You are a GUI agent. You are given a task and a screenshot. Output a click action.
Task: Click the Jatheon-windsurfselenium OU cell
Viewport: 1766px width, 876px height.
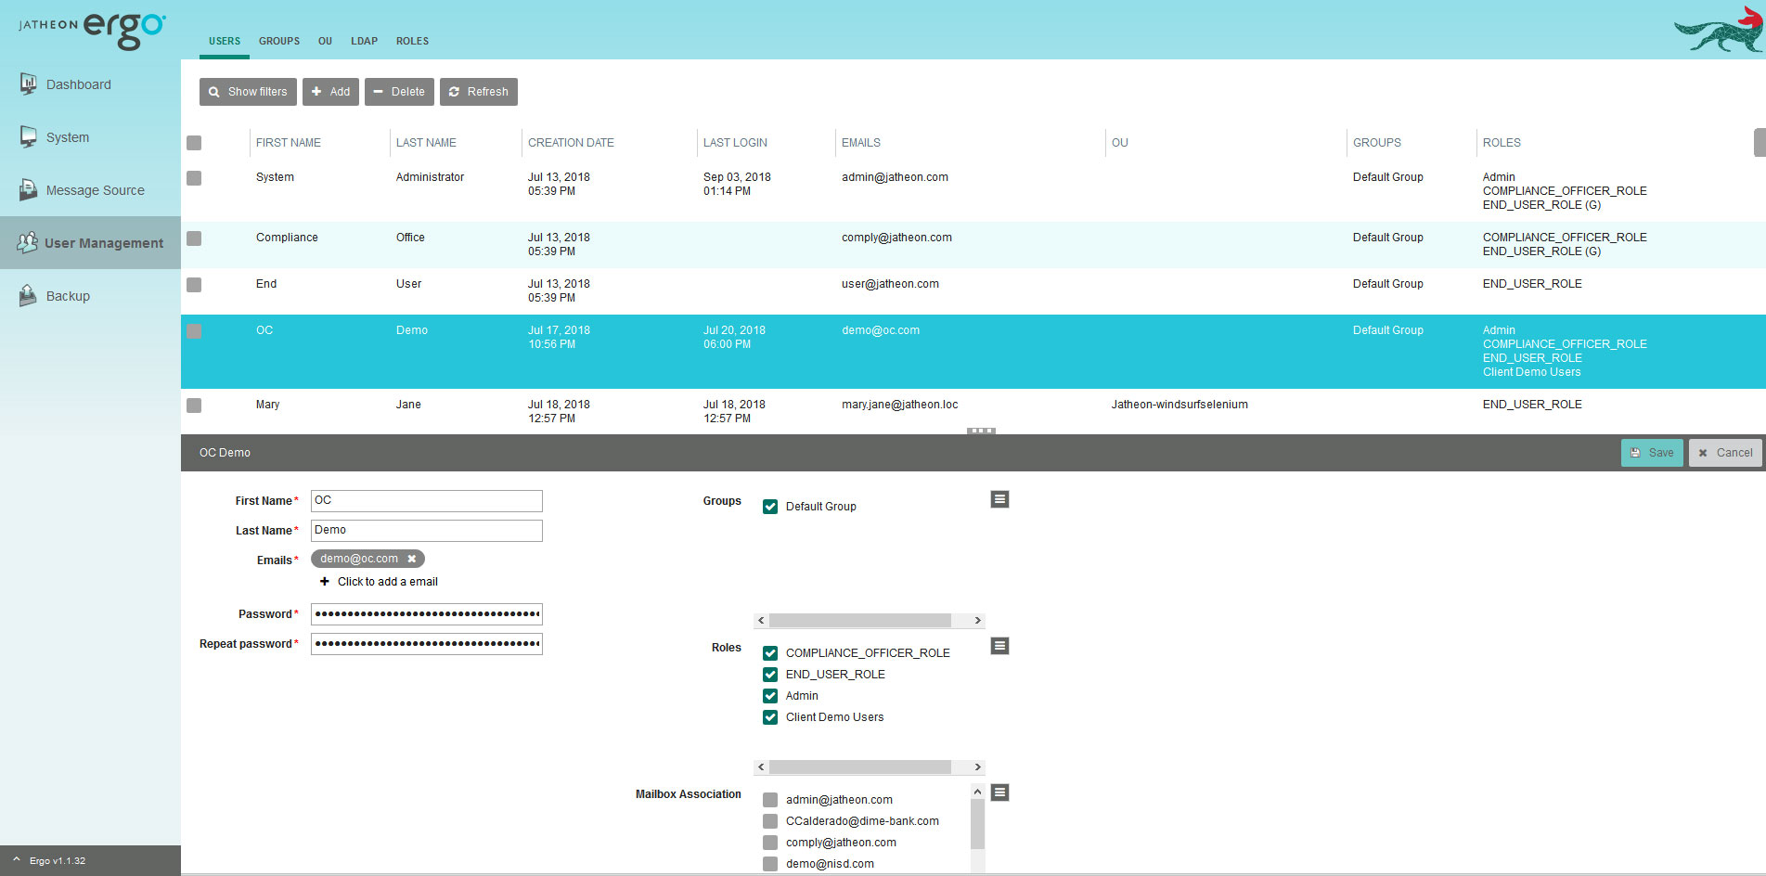[1179, 405]
